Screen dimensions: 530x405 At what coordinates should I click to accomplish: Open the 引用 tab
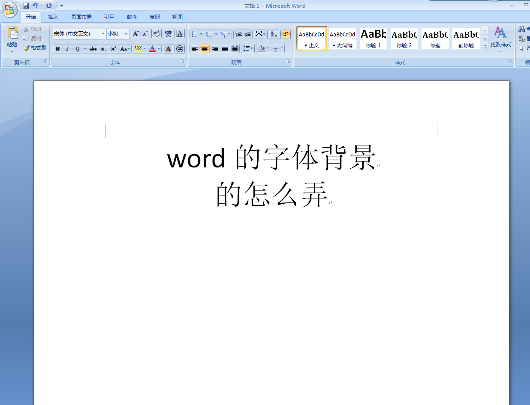coord(109,17)
